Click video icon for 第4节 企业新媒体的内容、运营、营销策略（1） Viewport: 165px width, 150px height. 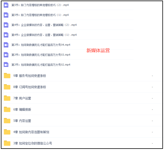(x=6, y=35)
